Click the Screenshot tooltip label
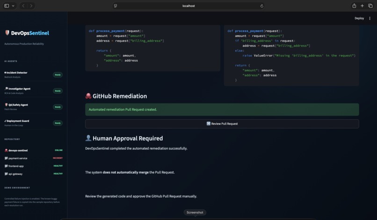 coord(195,213)
